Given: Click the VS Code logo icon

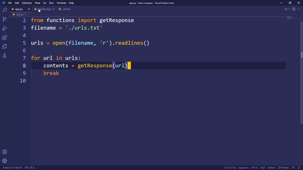Looking at the screenshot, I should click(x=3, y=3).
